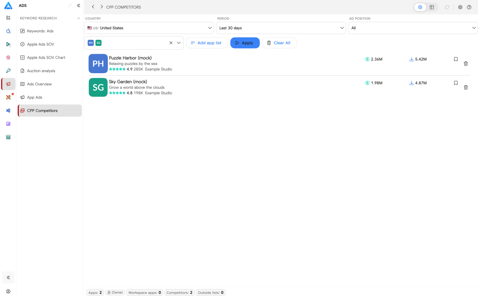This screenshot has height=298, width=478.
Task: Open the Apple App Store section icon
Action: (8, 31)
